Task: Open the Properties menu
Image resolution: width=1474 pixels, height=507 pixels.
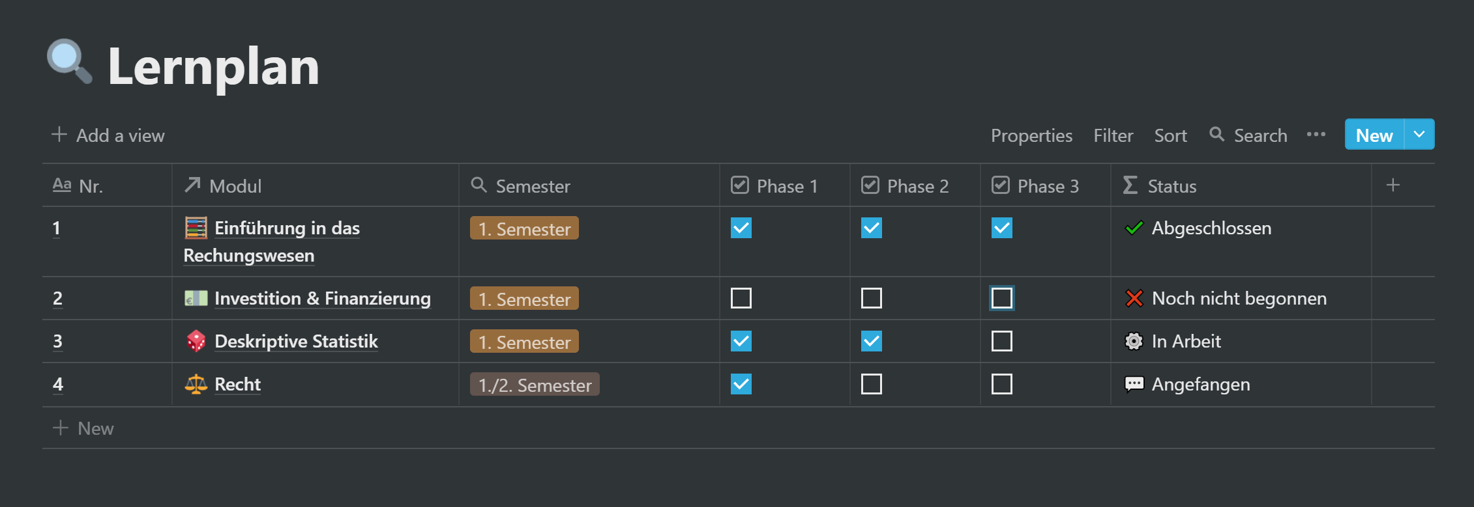Action: 1031,135
